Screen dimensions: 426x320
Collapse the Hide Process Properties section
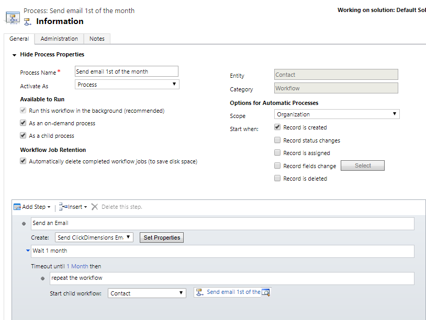click(x=14, y=54)
